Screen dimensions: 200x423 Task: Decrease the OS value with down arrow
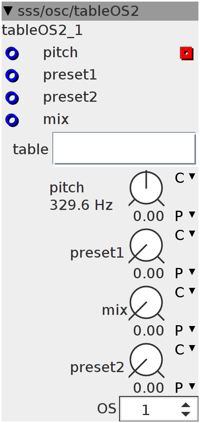point(186,414)
